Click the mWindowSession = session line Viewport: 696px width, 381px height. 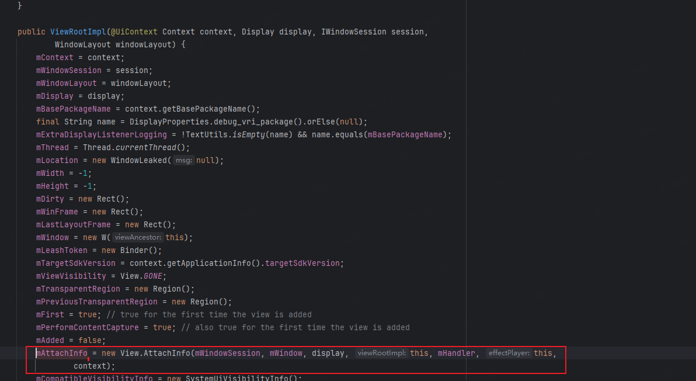pos(94,71)
